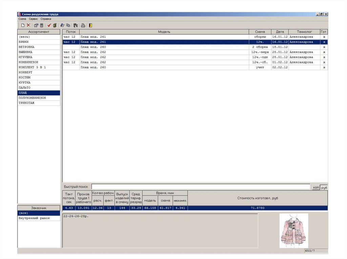Open the Схема menu
347x259 pixels.
[x=22, y=19]
